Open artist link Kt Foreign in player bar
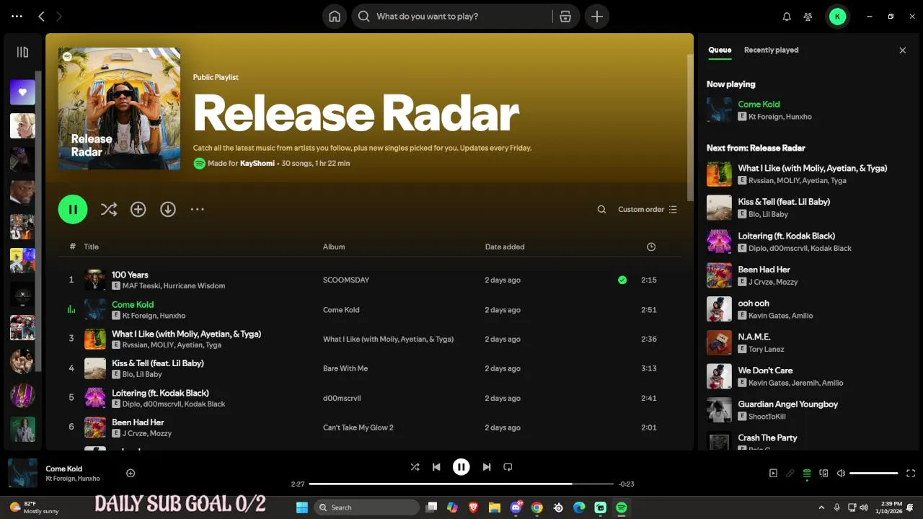The height and width of the screenshot is (519, 923). point(61,479)
